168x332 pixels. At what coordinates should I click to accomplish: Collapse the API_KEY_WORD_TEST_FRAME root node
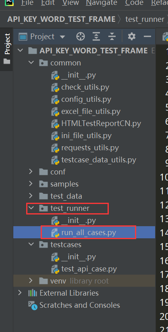click(x=20, y=50)
